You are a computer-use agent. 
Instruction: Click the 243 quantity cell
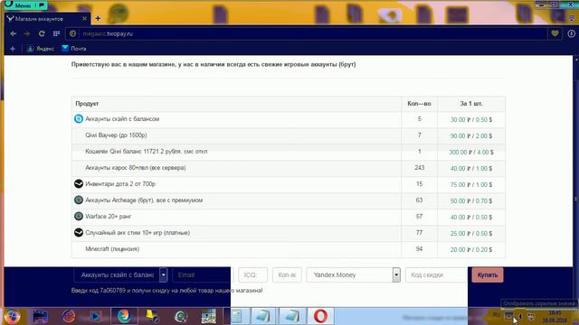[419, 168]
